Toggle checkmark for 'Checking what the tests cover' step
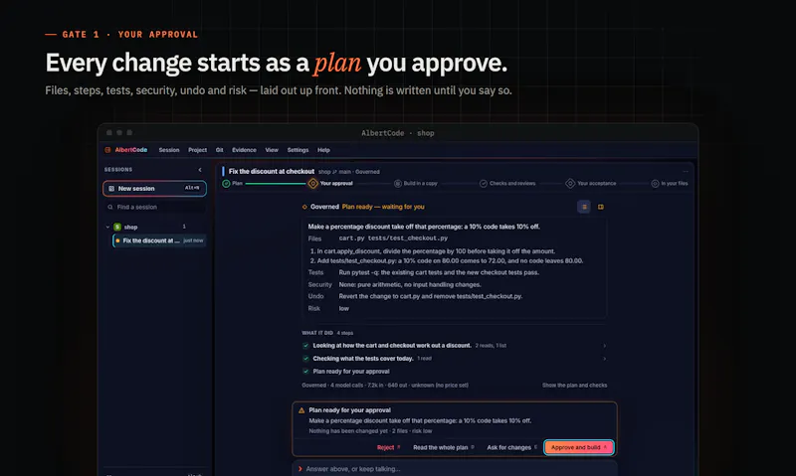 pos(305,359)
